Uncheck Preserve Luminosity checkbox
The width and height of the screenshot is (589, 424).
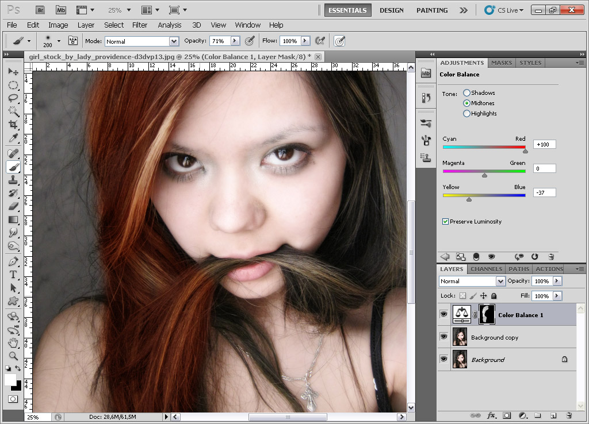[446, 222]
